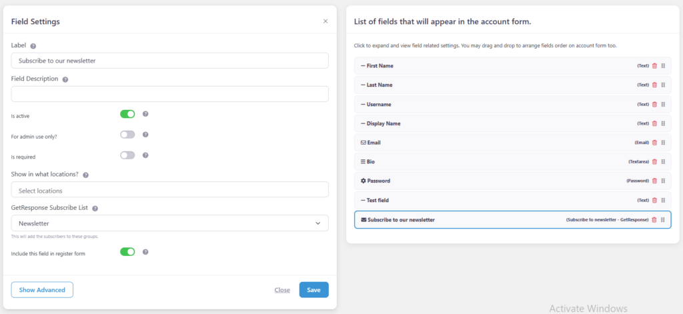Click drag handle for Bio field
This screenshot has height=314, width=683.
tap(663, 162)
